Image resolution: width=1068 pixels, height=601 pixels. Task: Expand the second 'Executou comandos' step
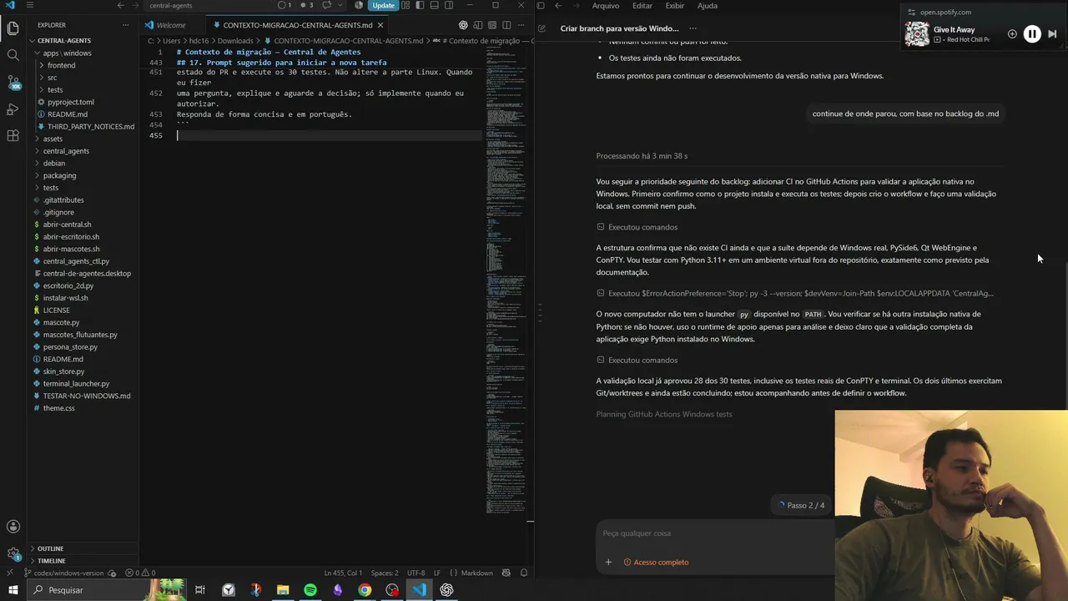coord(637,361)
